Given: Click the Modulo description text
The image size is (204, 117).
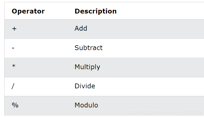Looking at the screenshot, I should (x=86, y=105).
